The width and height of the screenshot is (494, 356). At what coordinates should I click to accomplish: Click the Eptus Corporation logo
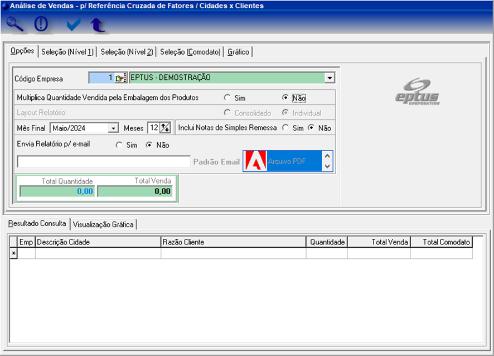tap(417, 91)
